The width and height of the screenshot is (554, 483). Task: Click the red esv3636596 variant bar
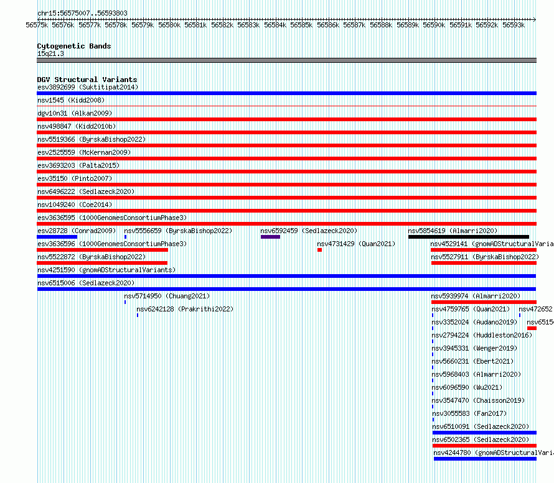[103, 250]
